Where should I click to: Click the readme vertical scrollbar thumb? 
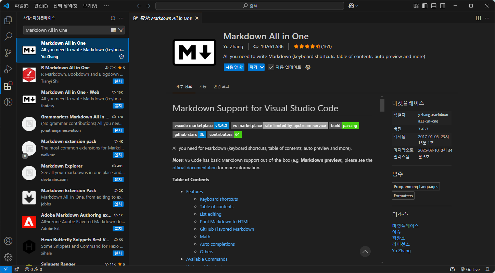(x=382, y=105)
